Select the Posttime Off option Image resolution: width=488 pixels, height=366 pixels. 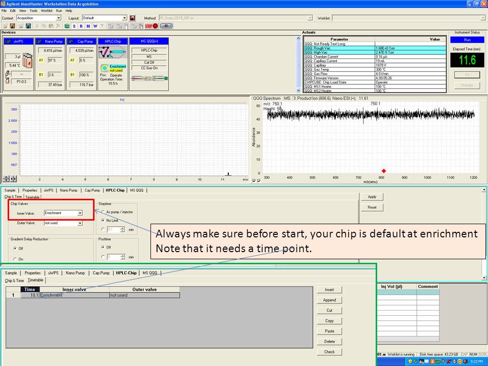[x=103, y=248]
